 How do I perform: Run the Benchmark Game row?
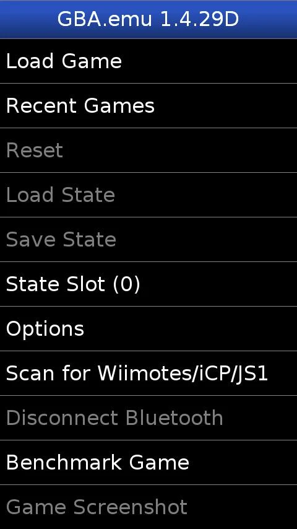coord(148,462)
